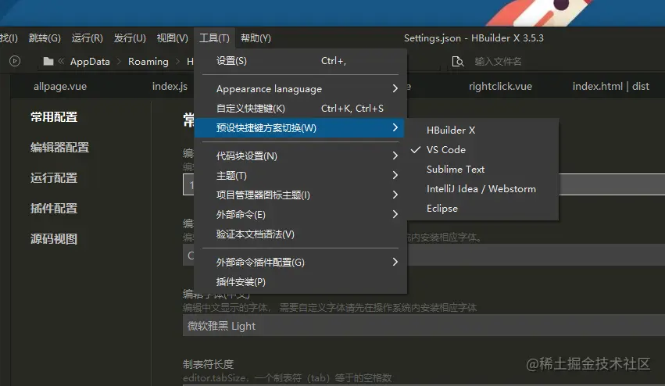Viewport: 665px width, 386px height.
Task: Expand 外部命令插件配置(G) submenu
Action: pyautogui.click(x=300, y=262)
